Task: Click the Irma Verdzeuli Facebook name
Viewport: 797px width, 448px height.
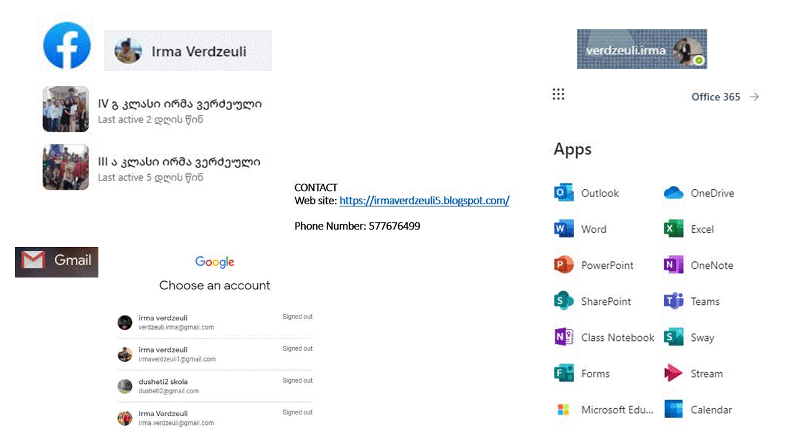Action: coord(199,51)
